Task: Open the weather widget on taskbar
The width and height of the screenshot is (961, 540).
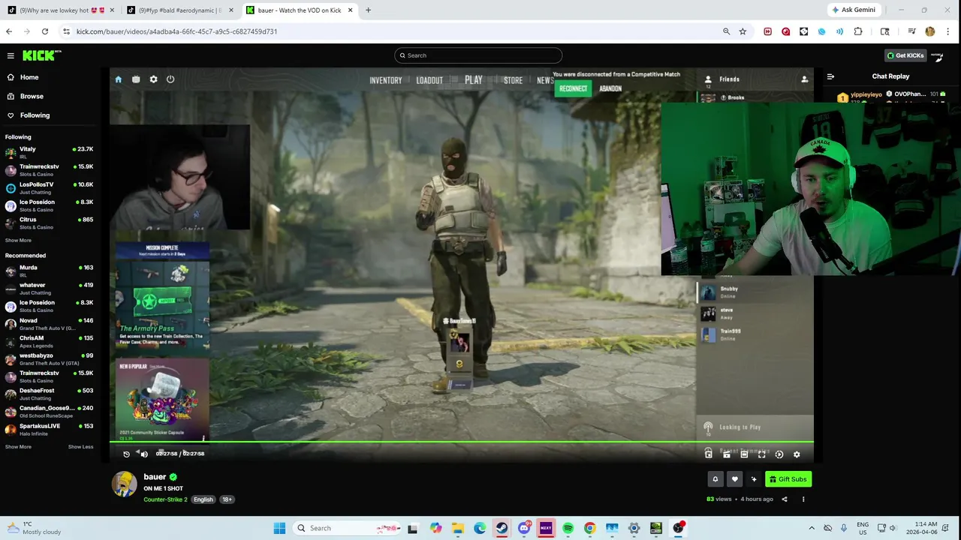Action: pos(32,528)
